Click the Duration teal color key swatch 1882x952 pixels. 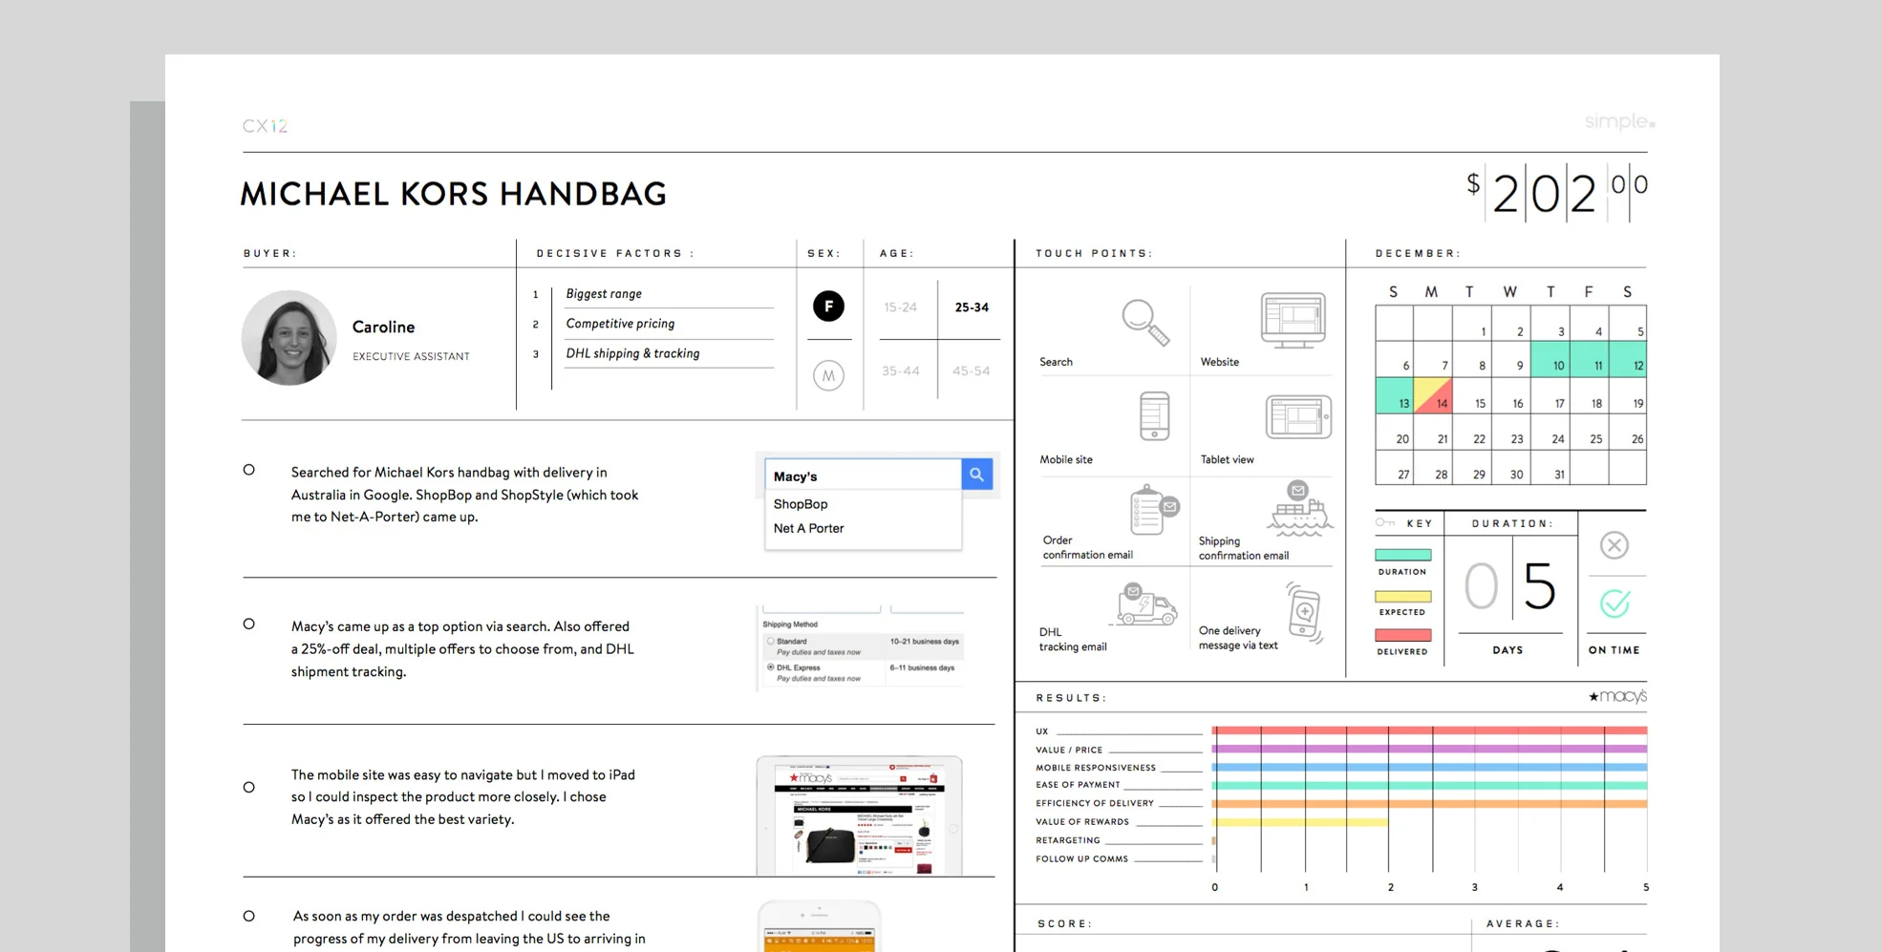click(1402, 555)
